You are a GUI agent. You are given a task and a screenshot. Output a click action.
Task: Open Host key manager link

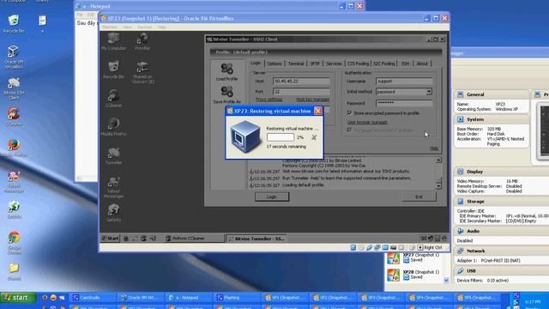click(312, 100)
